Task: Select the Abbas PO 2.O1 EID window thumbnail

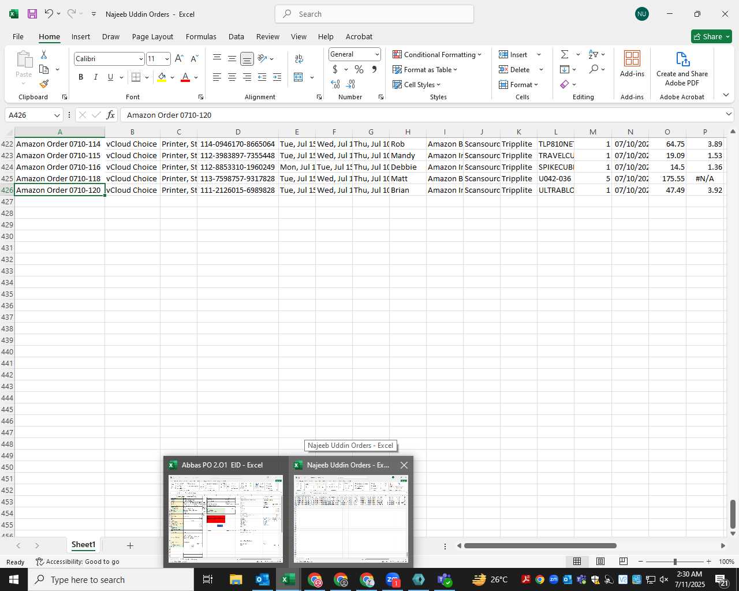Action: 226,511
